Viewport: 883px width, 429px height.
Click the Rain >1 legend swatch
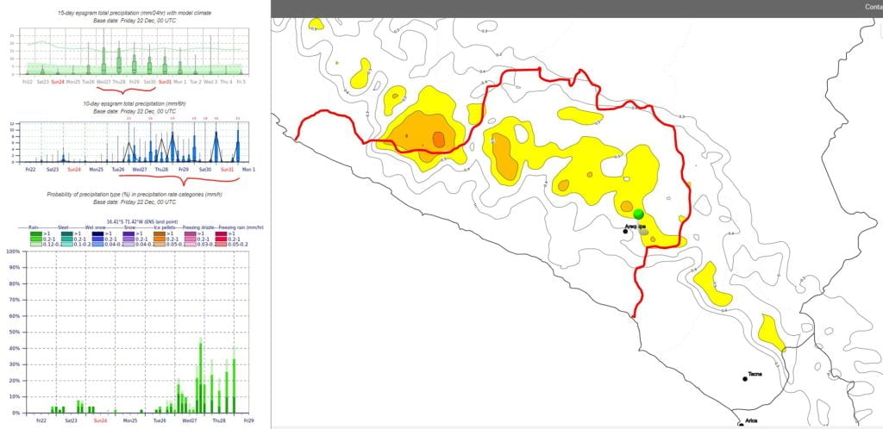pyautogui.click(x=36, y=234)
